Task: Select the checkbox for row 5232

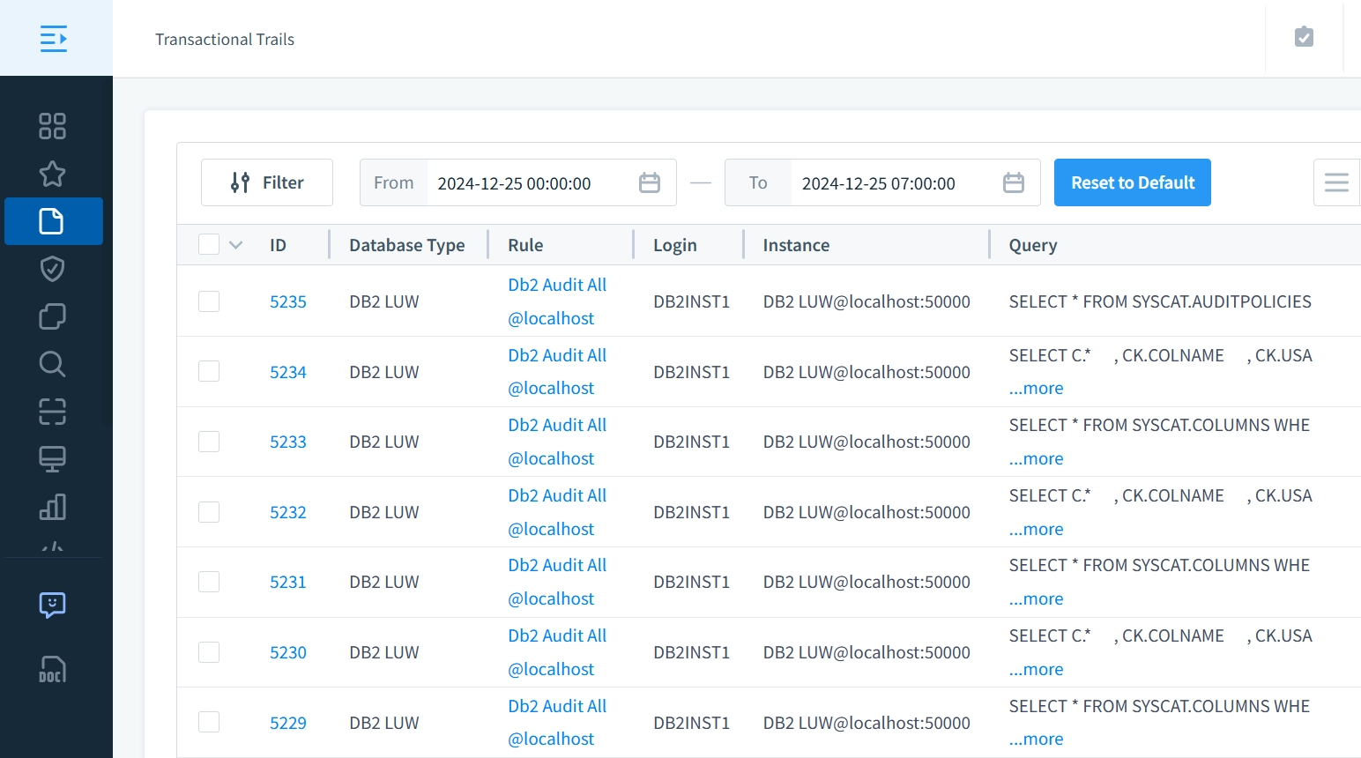Action: point(209,512)
